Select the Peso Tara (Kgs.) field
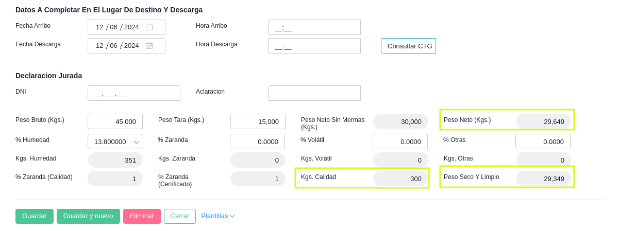The width and height of the screenshot is (619, 231). (x=258, y=121)
